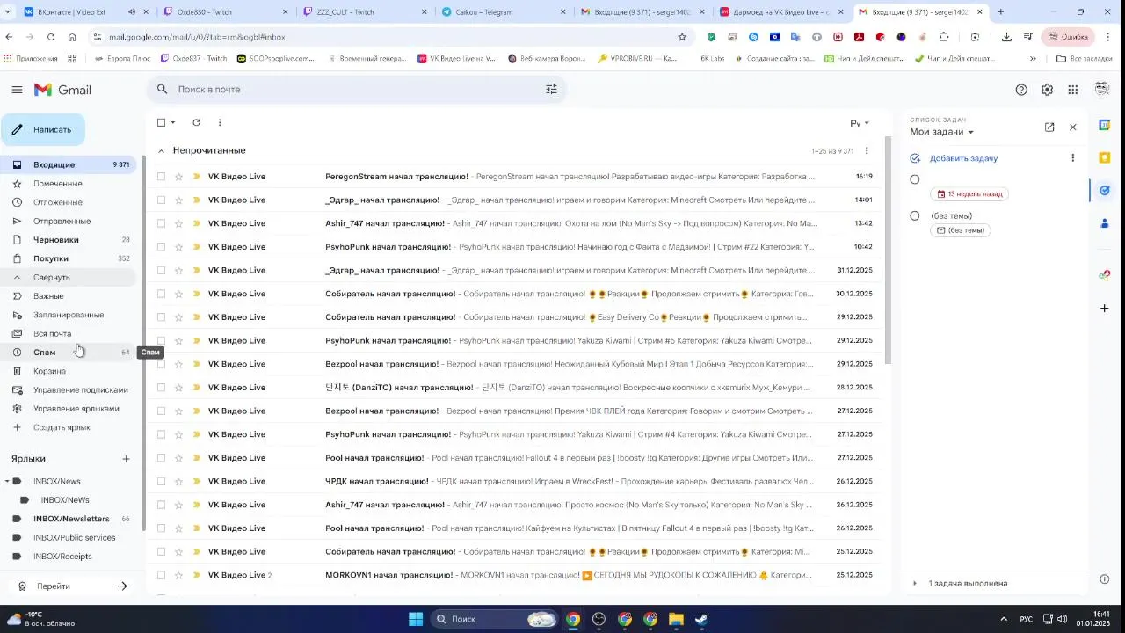Open File Explorer from taskbar
This screenshot has height=633, width=1125.
[x=676, y=619]
